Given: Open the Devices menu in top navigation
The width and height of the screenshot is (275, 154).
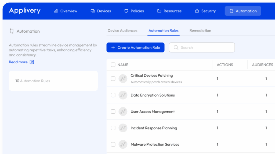Looking at the screenshot, I should click(x=101, y=11).
